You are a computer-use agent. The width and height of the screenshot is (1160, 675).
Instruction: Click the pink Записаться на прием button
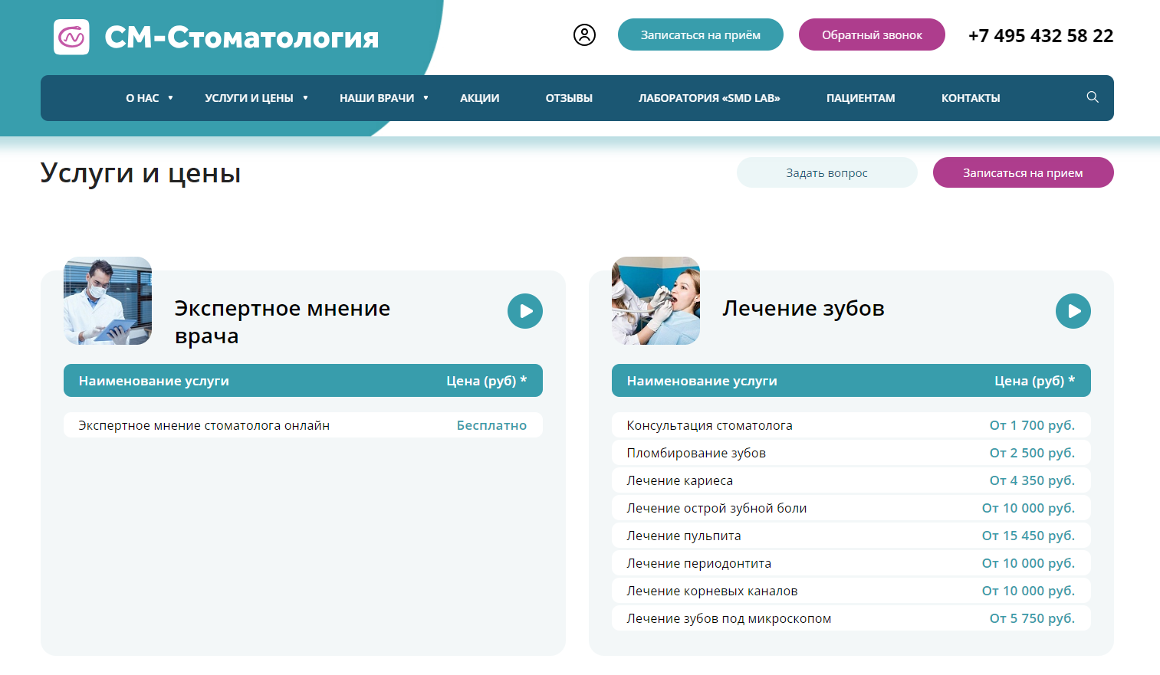[1023, 172]
